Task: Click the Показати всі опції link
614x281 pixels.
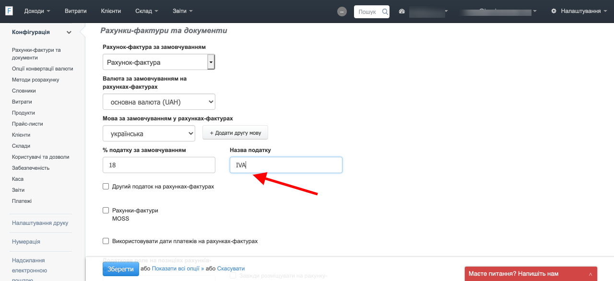Action: point(177,269)
